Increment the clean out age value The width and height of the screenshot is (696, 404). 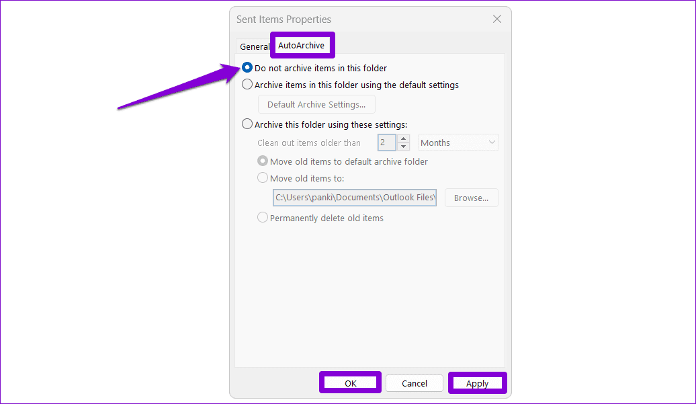(403, 138)
